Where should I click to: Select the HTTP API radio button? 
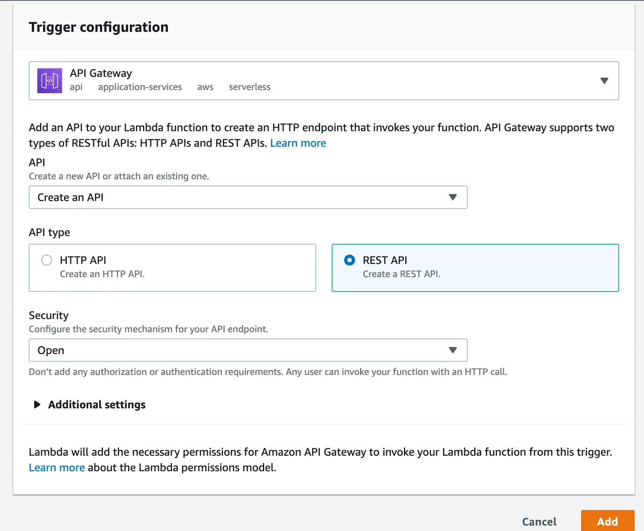pos(47,260)
